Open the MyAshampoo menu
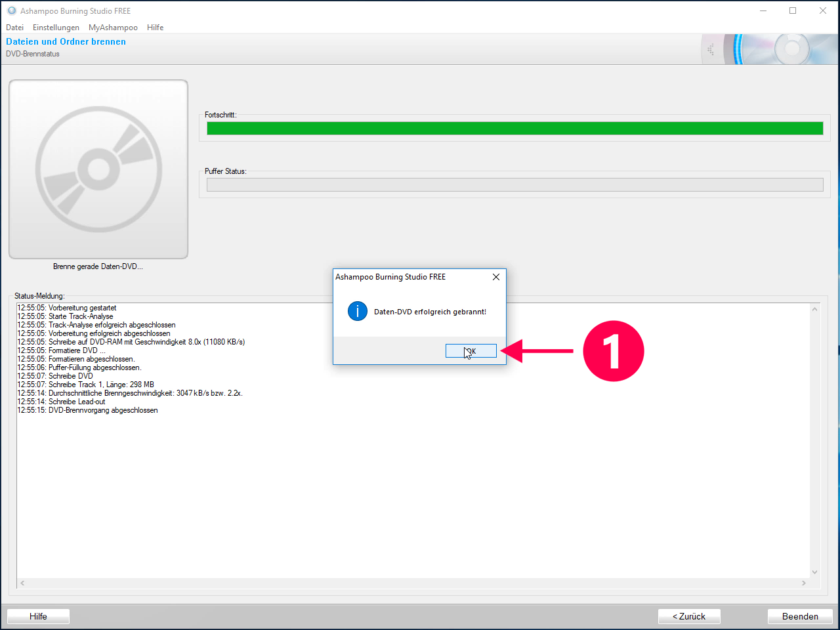Viewport: 840px width, 630px height. pos(113,28)
